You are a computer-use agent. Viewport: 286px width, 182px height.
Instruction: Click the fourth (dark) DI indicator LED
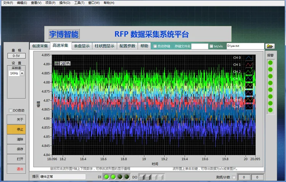point(127,177)
